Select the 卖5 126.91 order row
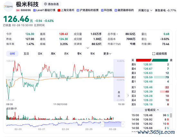 (x=150, y=64)
